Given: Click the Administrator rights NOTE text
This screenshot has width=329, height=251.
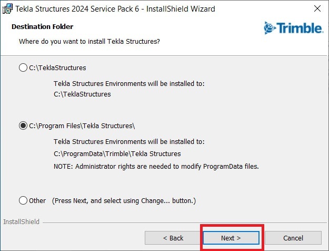Looking at the screenshot, I should tap(156, 166).
